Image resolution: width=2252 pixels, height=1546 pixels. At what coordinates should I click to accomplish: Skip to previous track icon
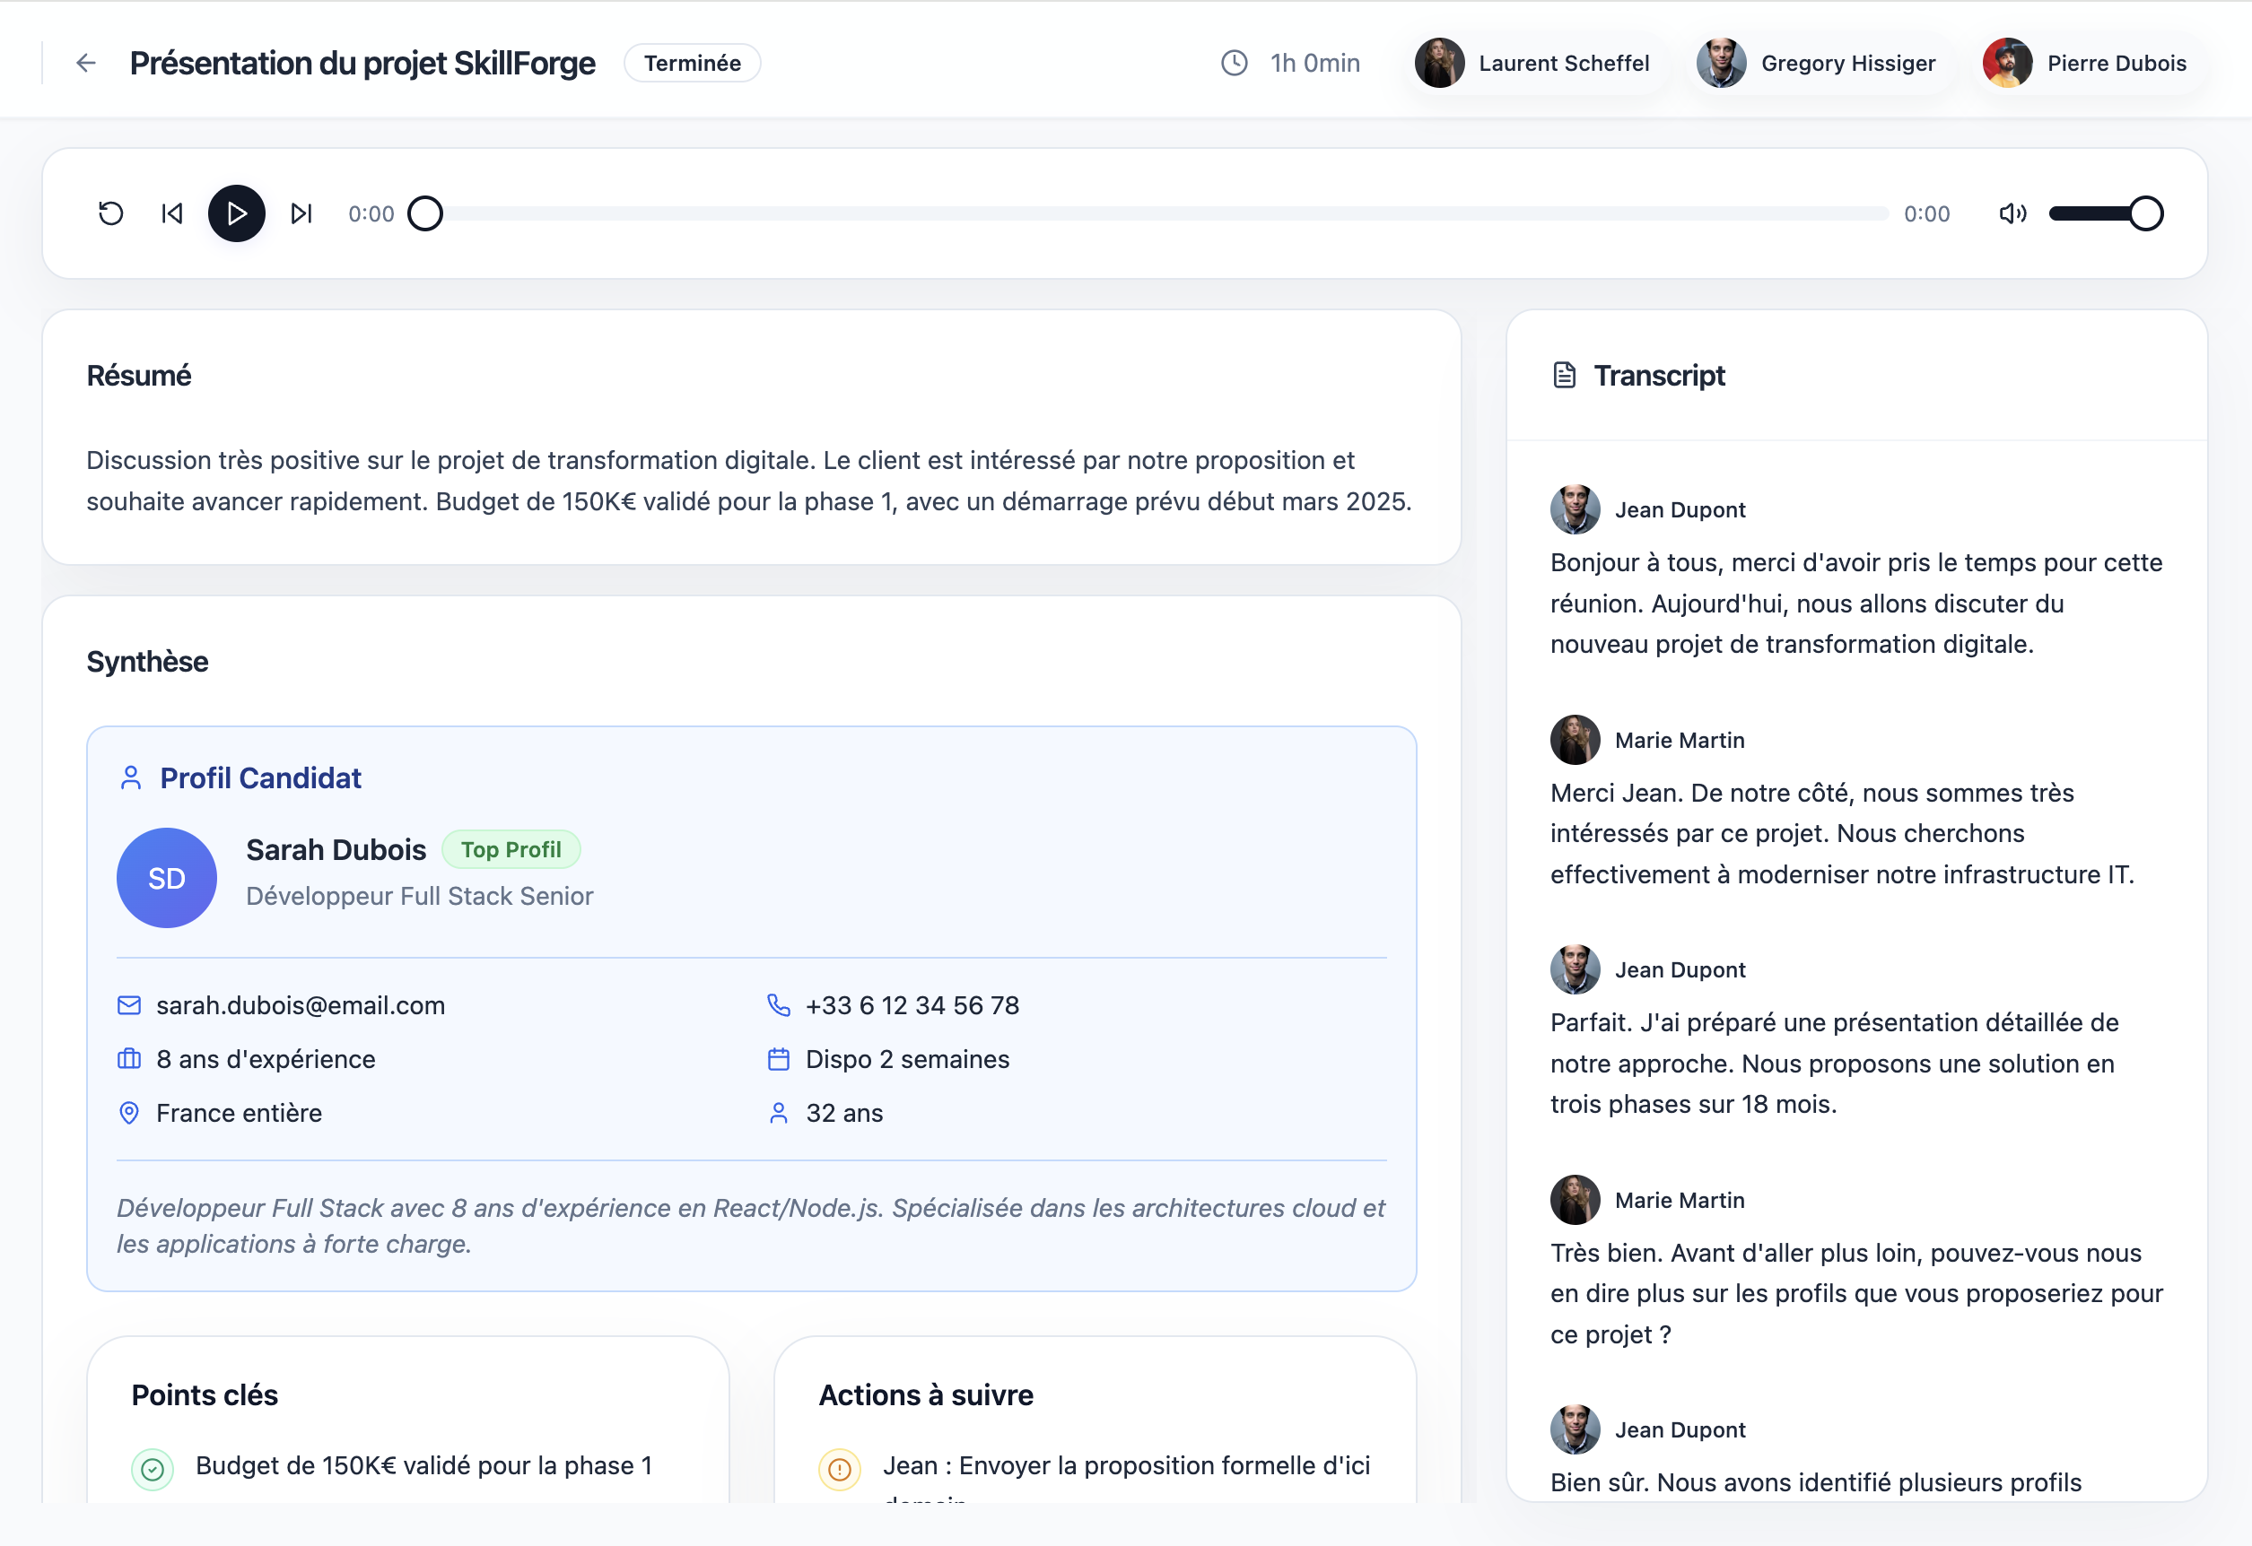172,213
